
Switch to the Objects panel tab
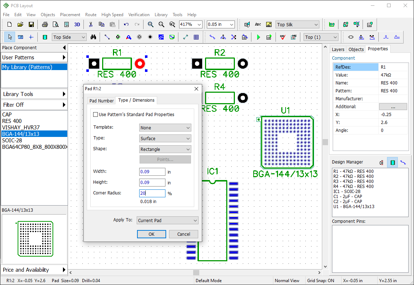(356, 49)
